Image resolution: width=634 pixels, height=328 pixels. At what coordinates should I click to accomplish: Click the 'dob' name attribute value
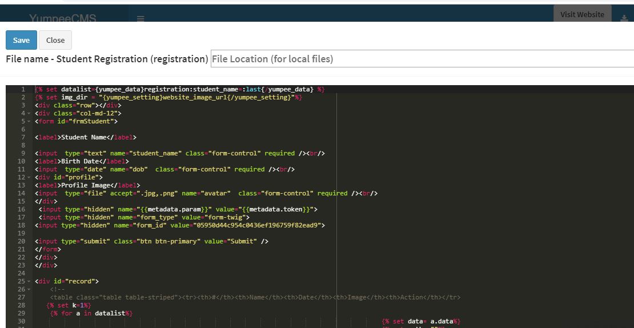[138, 169]
